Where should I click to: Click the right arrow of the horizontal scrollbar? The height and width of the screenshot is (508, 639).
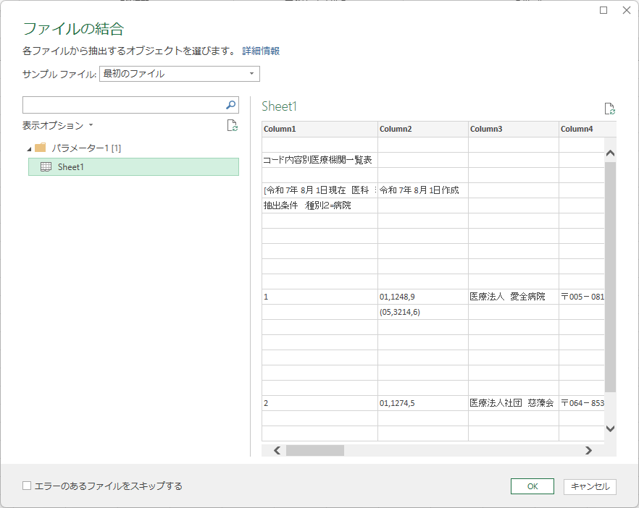point(589,450)
